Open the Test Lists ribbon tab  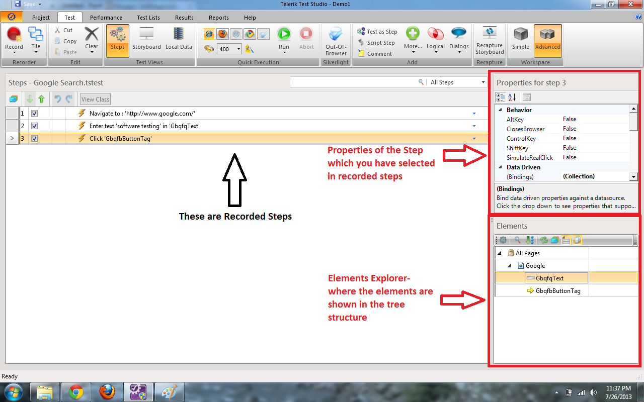(148, 18)
